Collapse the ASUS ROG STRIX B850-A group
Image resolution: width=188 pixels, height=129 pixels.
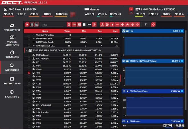(x=26, y=50)
